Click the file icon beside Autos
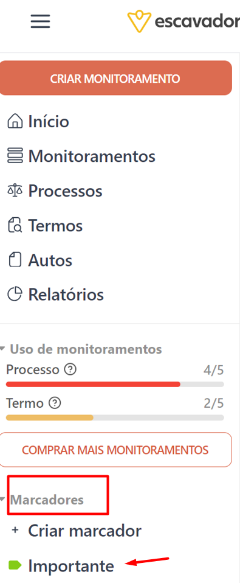Viewport: 240px width, 583px height. point(15,259)
